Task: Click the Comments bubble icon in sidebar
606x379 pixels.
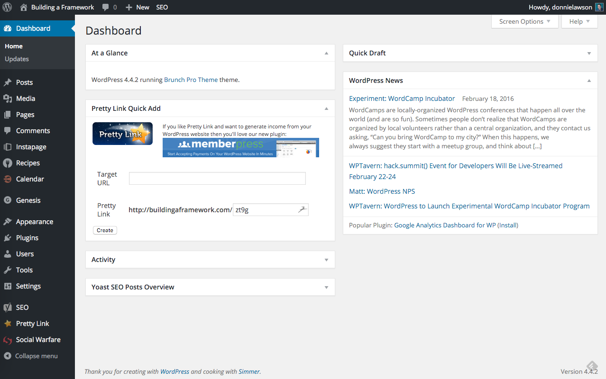Action: [x=8, y=131]
